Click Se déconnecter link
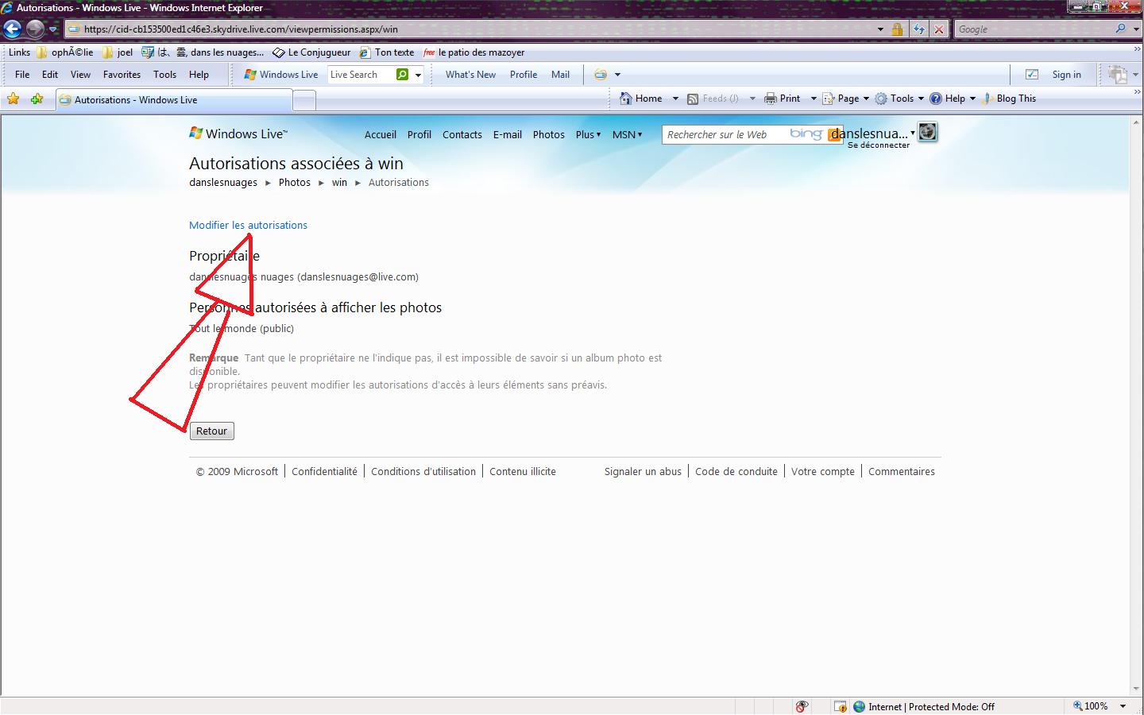This screenshot has height=715, width=1144. tap(879, 145)
